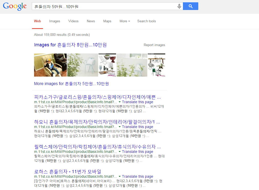Translate the 릴렉스체어 result page
This screenshot has width=259, height=190.
coord(137,152)
